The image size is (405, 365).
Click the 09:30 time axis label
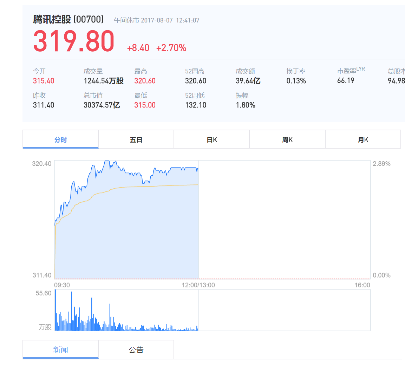click(x=62, y=285)
